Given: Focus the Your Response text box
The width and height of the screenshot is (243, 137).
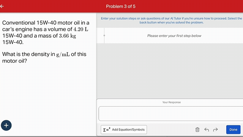Looking at the screenshot, I should [x=171, y=113].
